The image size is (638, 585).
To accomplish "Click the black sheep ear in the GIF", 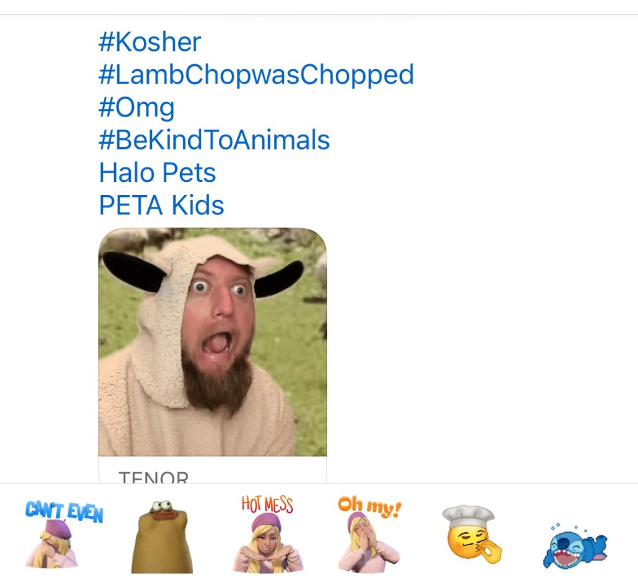I will [133, 271].
